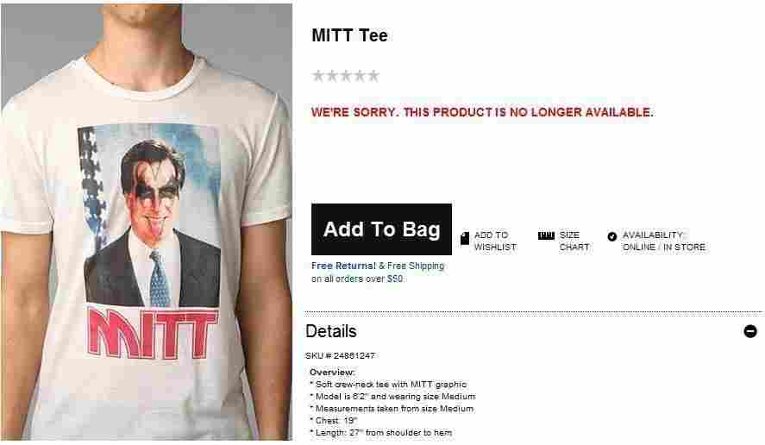Click the third rating star
The height and width of the screenshot is (445, 765).
click(346, 76)
